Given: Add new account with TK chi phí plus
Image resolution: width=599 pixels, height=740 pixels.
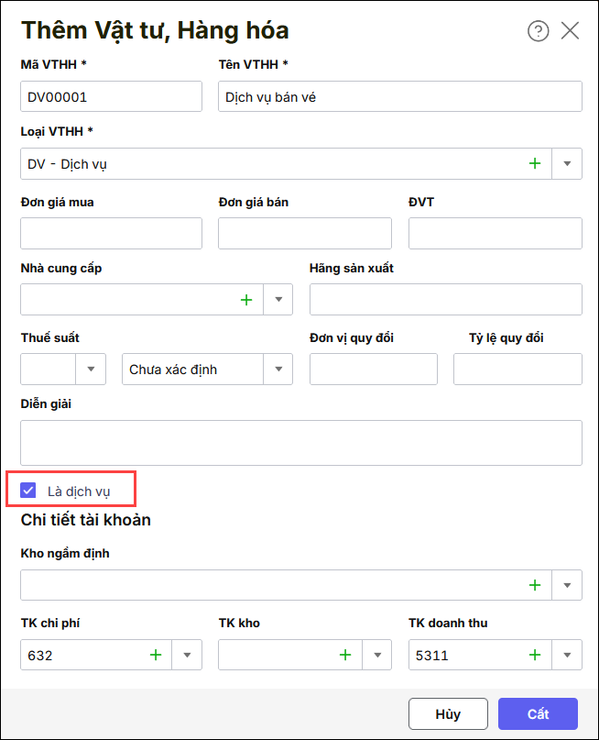Looking at the screenshot, I should click(x=155, y=656).
